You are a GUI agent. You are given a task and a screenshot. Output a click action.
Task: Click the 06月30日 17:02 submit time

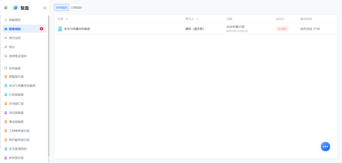click(x=310, y=29)
